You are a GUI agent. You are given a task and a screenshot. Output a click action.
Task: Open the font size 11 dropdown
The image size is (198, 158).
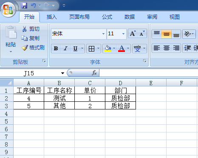click(123, 34)
